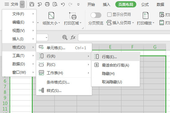Open Print Preview icon in quick toolbar

[x=55, y=4]
